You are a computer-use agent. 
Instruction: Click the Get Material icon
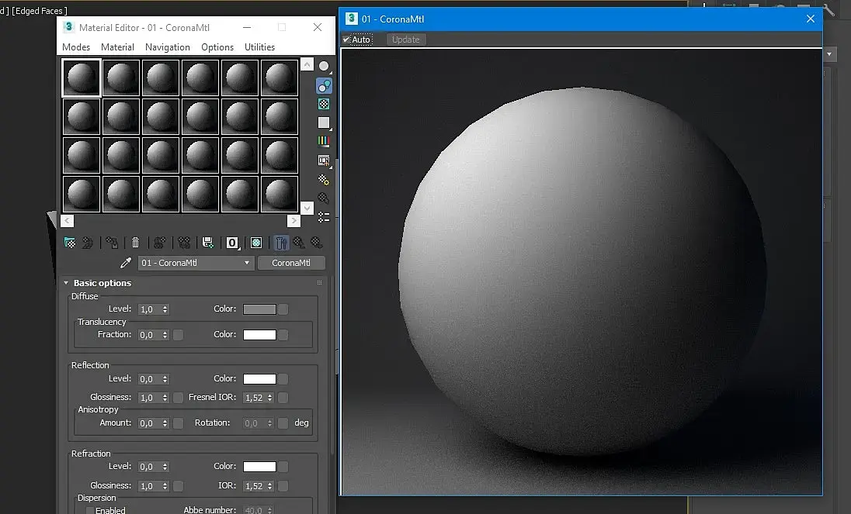pyautogui.click(x=70, y=243)
